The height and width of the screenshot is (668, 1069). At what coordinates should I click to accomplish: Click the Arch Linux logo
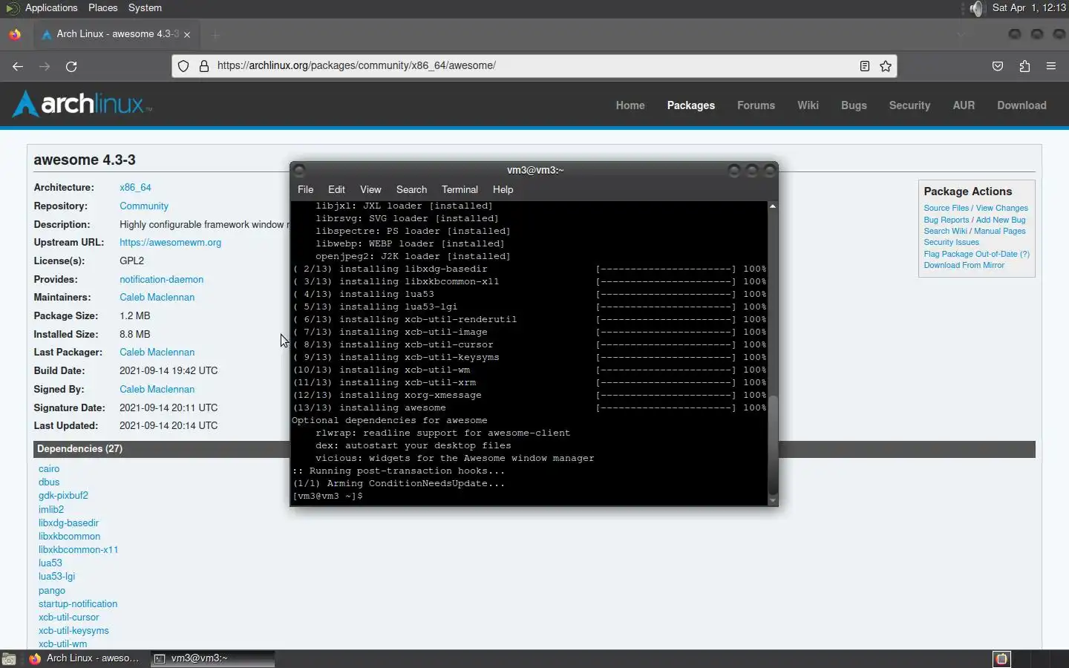[82, 104]
